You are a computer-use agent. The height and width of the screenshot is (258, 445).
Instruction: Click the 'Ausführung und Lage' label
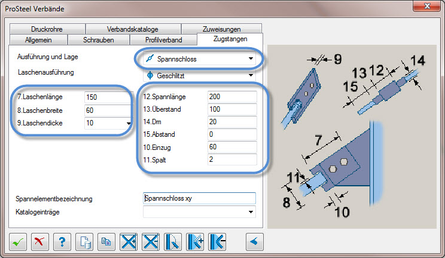(47, 57)
